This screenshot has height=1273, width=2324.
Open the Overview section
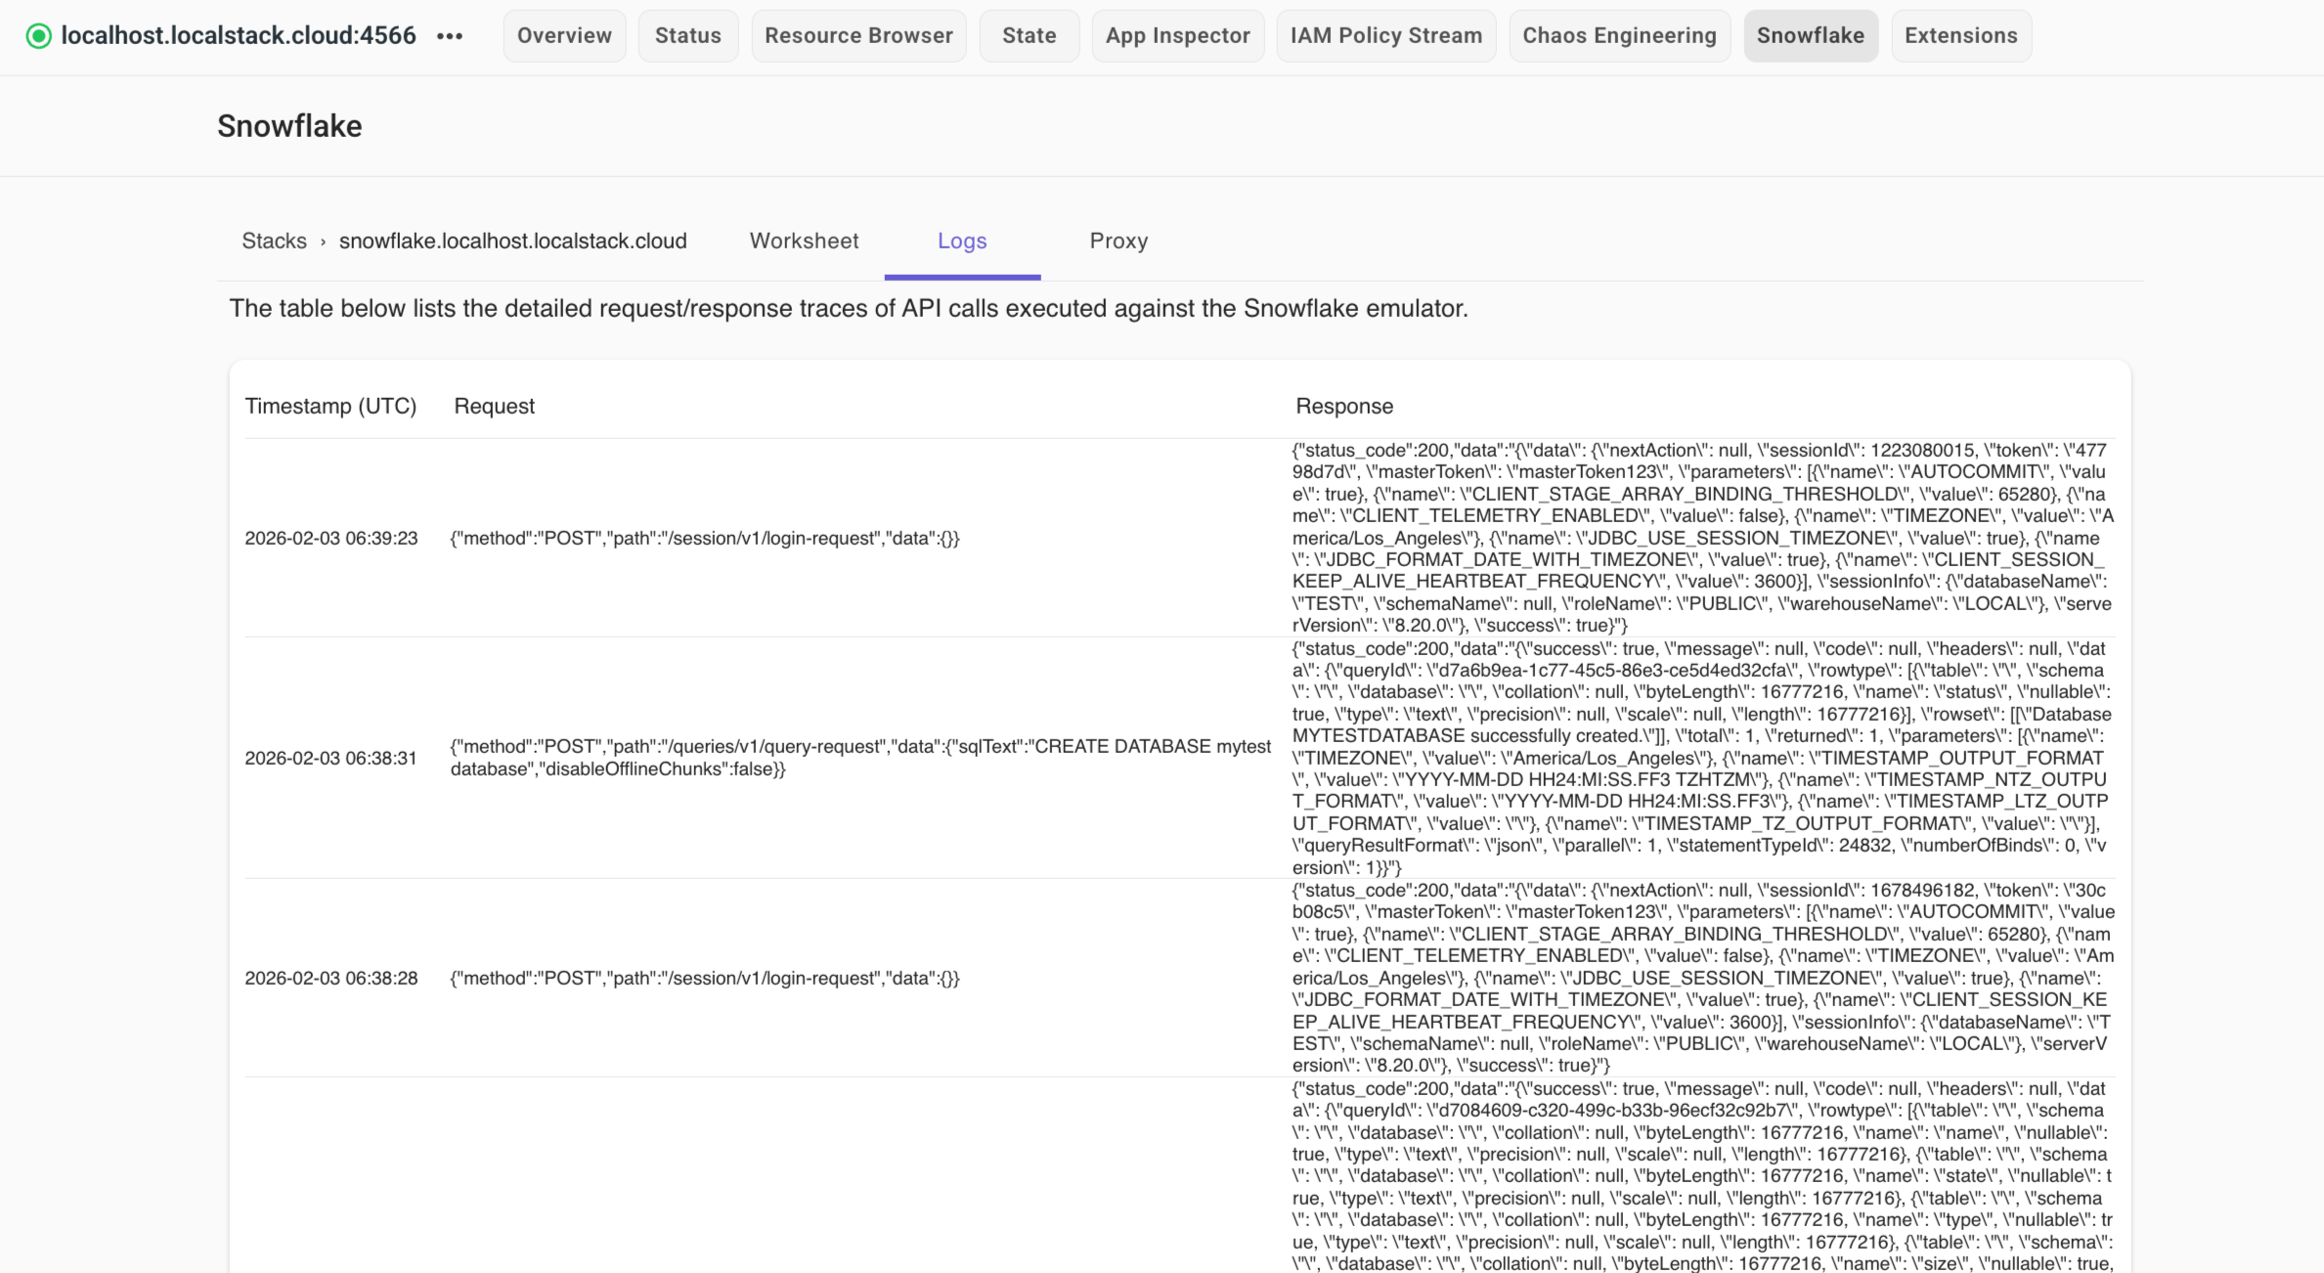563,35
